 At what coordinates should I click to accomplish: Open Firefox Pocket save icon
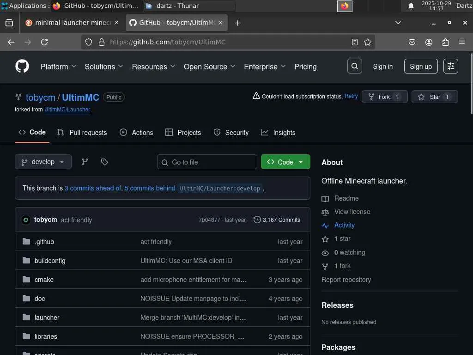click(412, 42)
